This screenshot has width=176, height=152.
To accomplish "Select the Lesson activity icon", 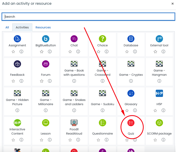I will click(x=46, y=123).
